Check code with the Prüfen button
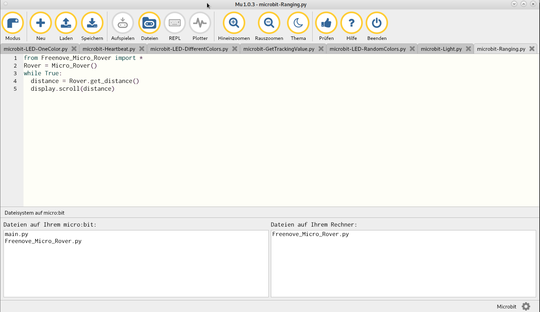This screenshot has height=312, width=540. pyautogui.click(x=326, y=23)
